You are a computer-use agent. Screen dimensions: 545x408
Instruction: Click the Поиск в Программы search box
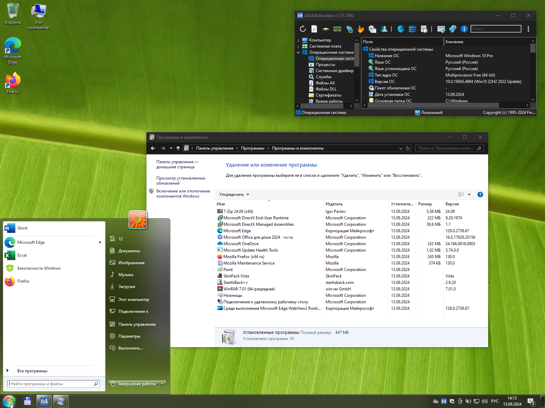point(449,148)
